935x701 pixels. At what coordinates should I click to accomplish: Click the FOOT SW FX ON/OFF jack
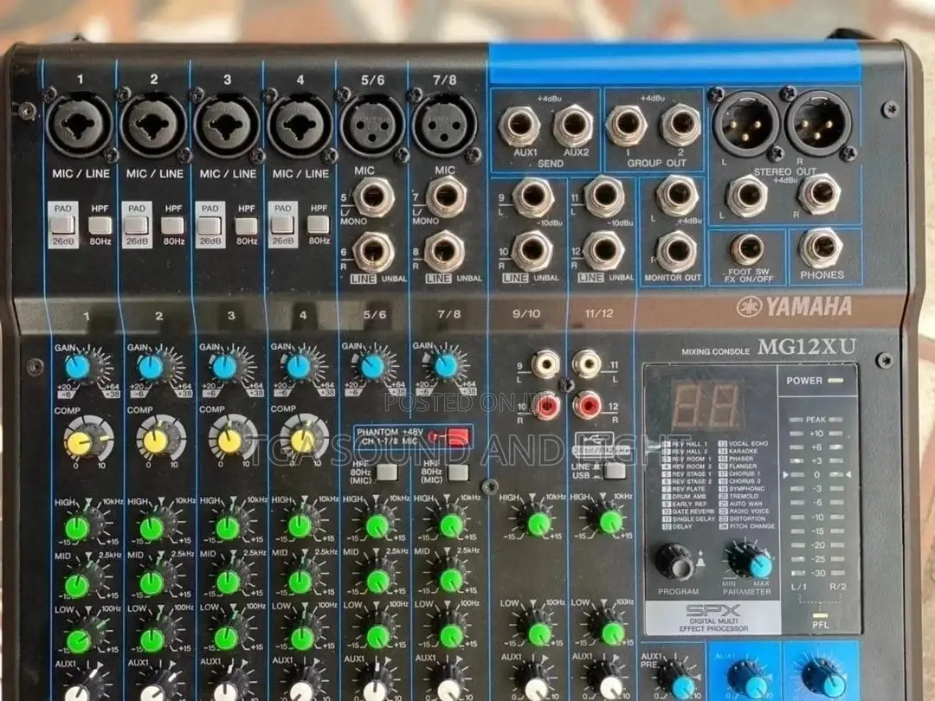tap(747, 248)
